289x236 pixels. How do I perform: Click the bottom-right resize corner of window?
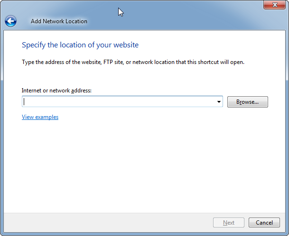click(x=287, y=234)
